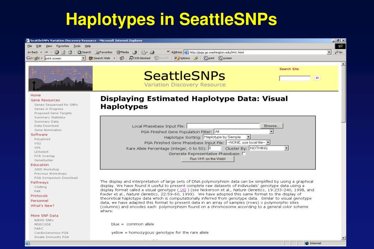
Task: Open the Polyphred software link
Action: click(42, 139)
